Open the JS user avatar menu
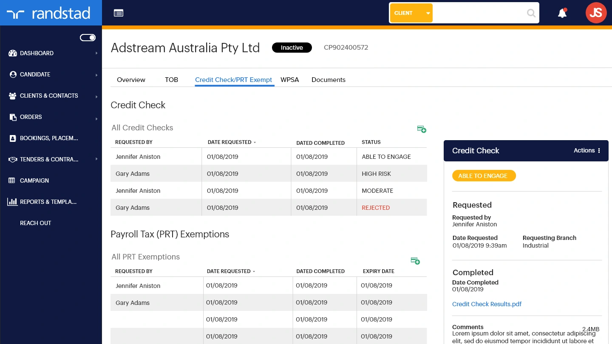612x344 pixels. (x=596, y=13)
